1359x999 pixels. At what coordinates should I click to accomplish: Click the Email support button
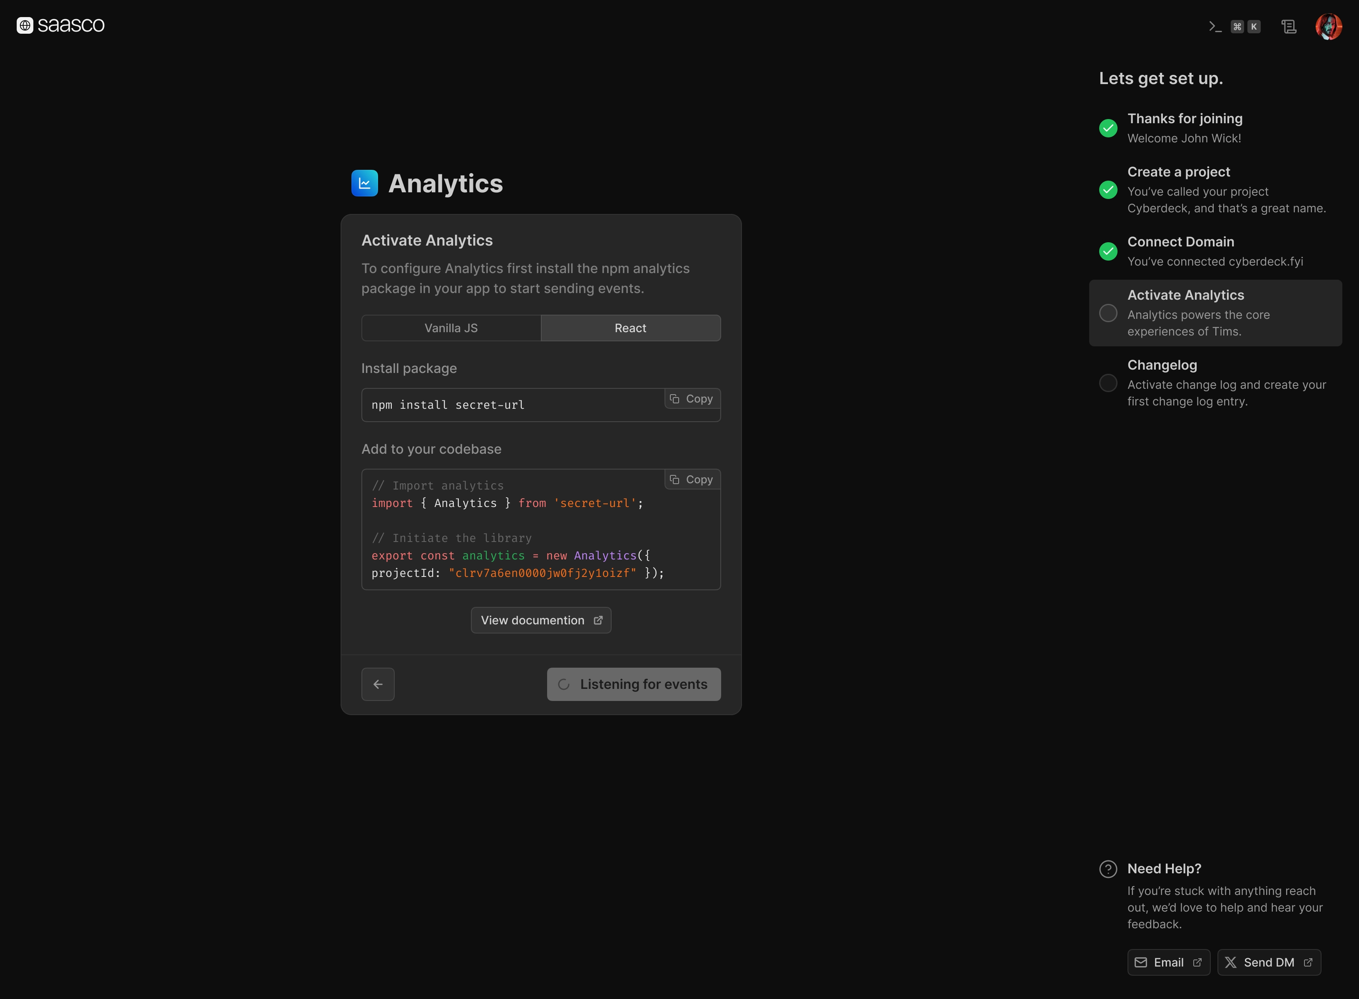(1168, 963)
